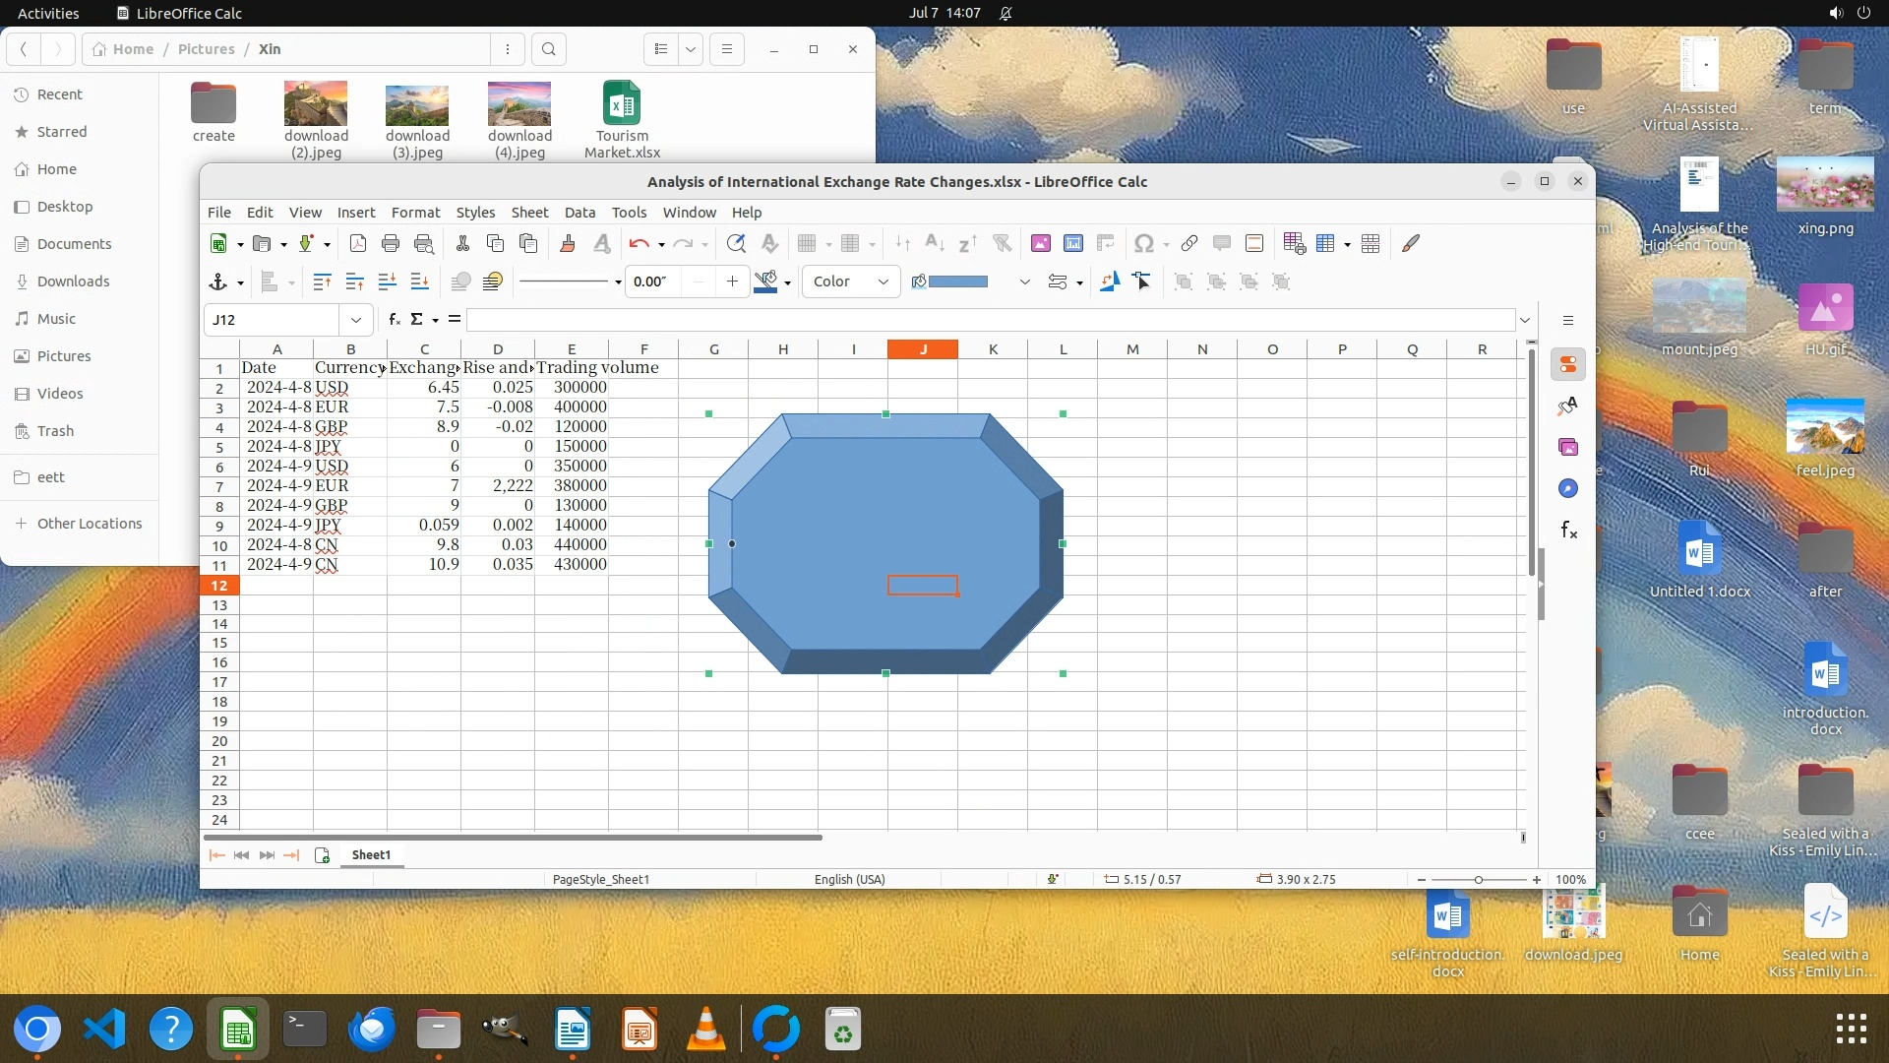This screenshot has width=1889, height=1063.
Task: Click the Bring to Front arrange icon
Action: (322, 282)
